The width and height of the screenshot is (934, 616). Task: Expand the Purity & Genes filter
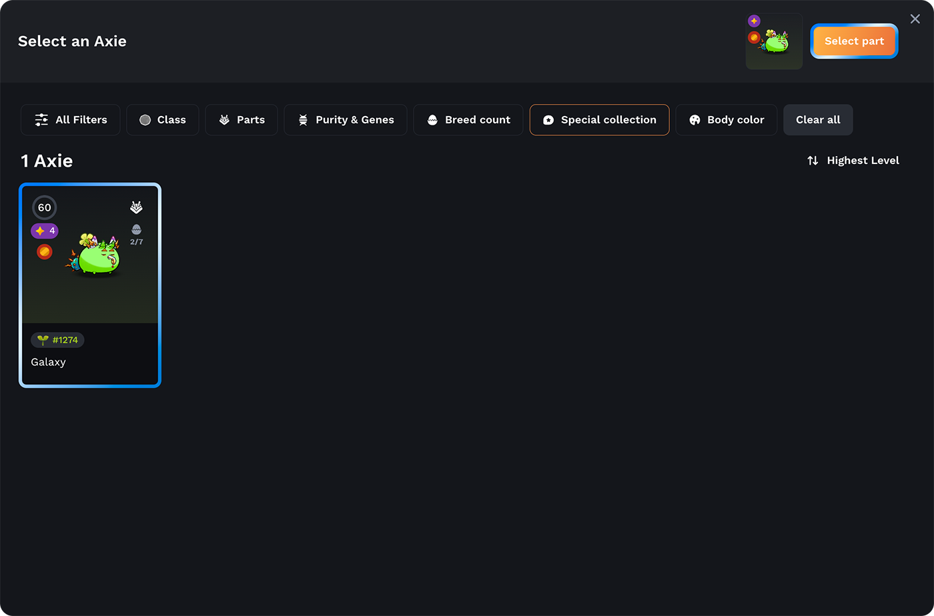(x=346, y=120)
